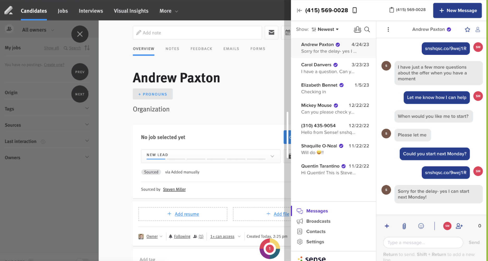Image resolution: width=488 pixels, height=261 pixels.
Task: Go to previous candidate with PREV
Action: (x=80, y=72)
